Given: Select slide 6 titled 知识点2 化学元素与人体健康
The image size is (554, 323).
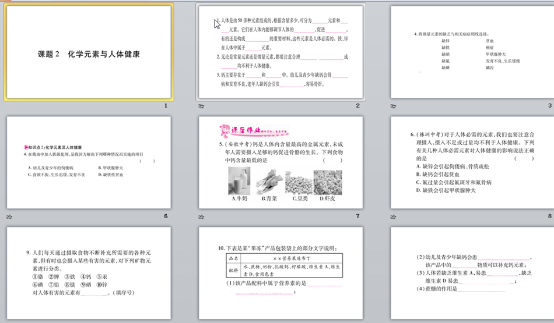Looking at the screenshot, I should pos(89,162).
